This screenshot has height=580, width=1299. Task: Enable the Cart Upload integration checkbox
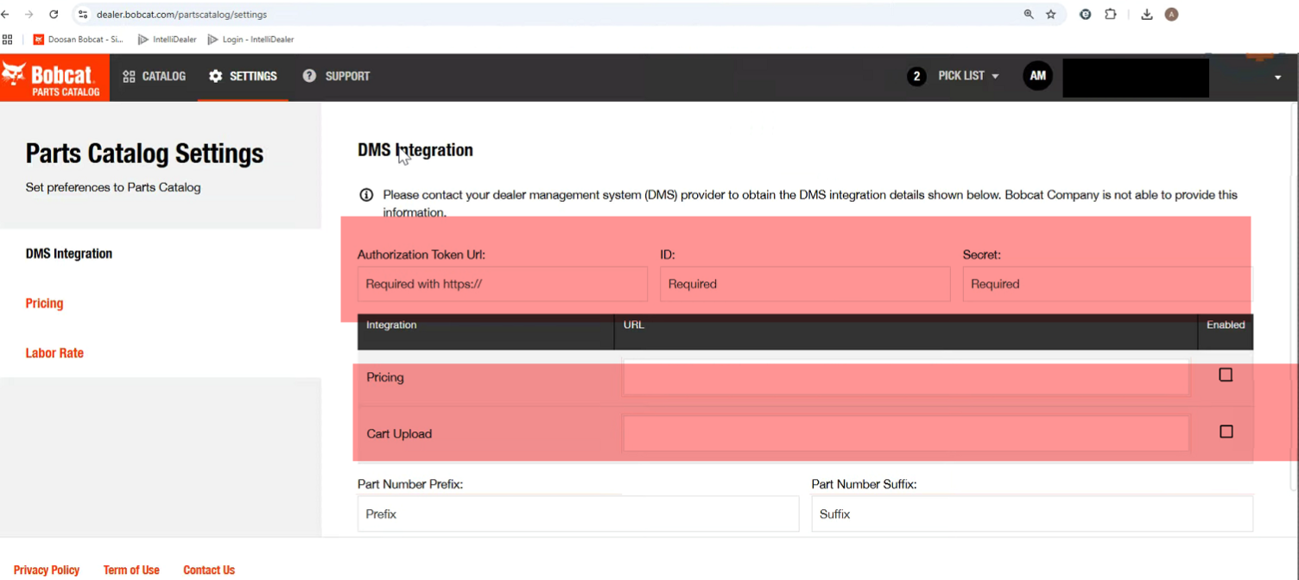pos(1226,432)
